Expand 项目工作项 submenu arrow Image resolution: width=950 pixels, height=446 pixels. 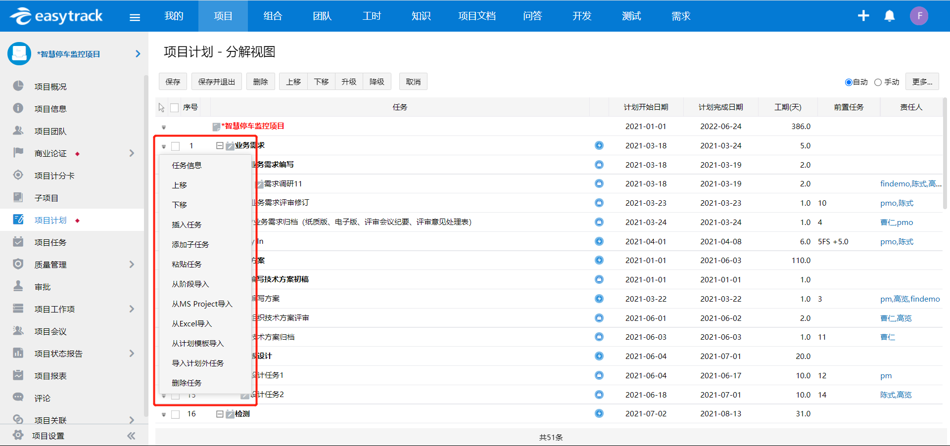132,309
